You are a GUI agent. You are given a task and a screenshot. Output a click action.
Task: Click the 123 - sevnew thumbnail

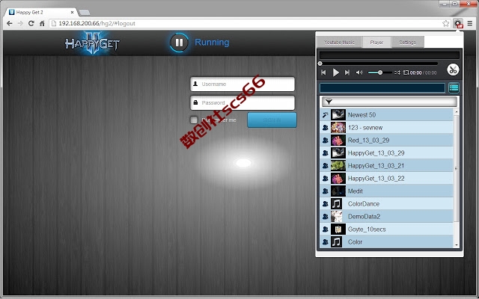338,128
